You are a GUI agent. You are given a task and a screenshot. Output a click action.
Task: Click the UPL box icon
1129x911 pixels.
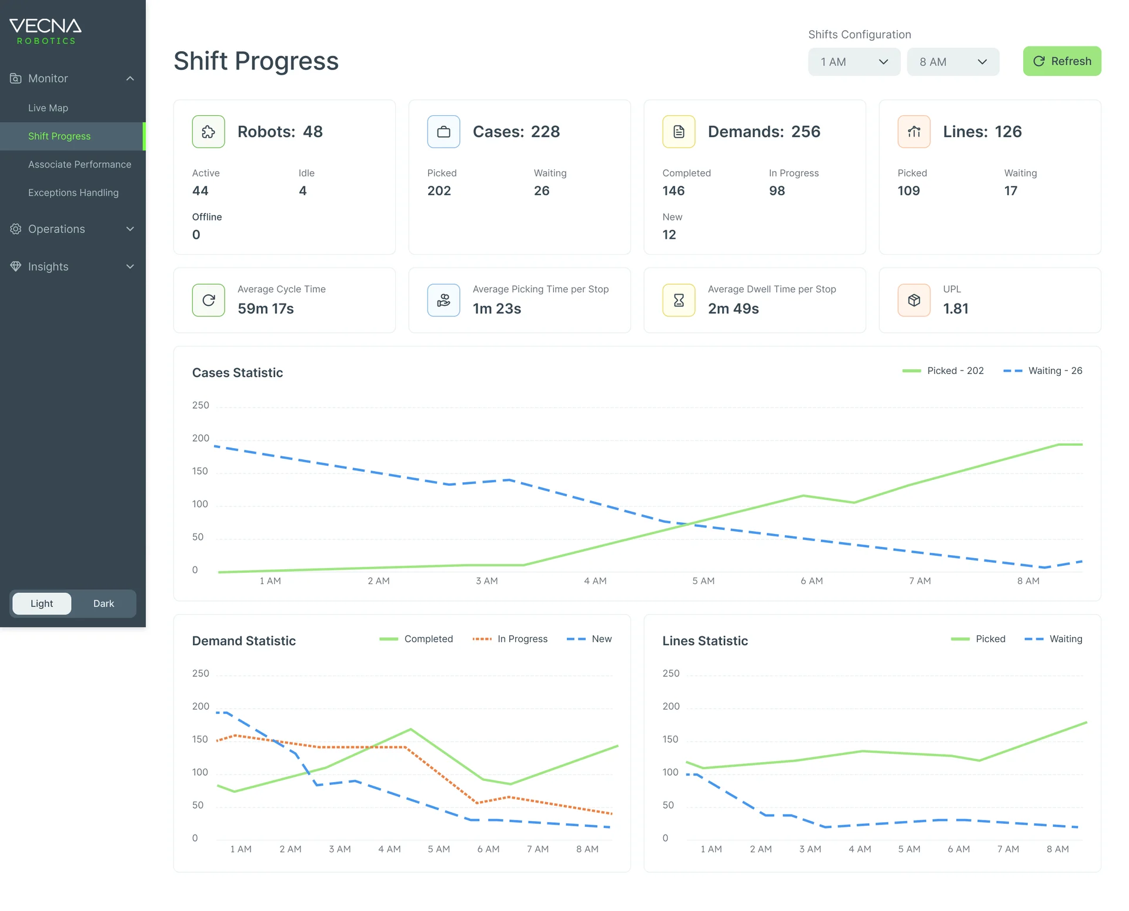point(914,300)
